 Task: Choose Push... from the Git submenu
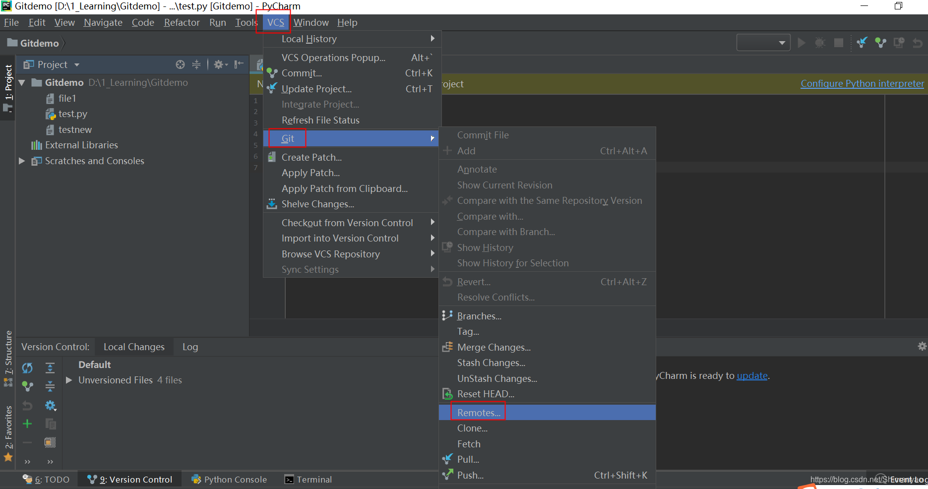click(548, 475)
